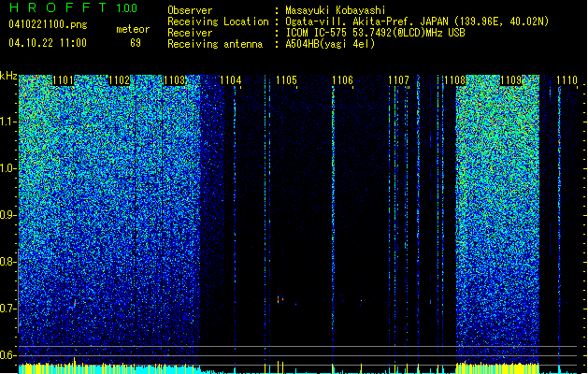The height and width of the screenshot is (374, 588).
Task: Click the A504HB(yagi 4el) antenna text
Action: 330,44
